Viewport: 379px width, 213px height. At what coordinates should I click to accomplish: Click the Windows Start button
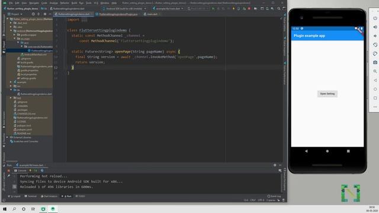(x=5, y=209)
